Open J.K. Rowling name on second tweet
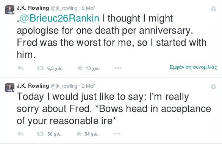 tap(33, 86)
